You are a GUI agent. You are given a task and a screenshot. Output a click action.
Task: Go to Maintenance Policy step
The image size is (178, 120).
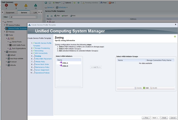(x=42, y=67)
